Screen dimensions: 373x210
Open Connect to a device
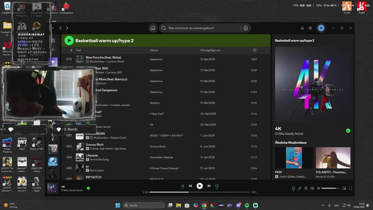tap(312, 188)
